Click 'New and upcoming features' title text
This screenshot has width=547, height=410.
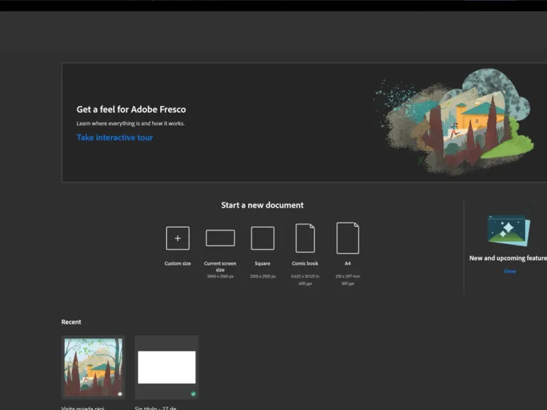click(x=508, y=258)
